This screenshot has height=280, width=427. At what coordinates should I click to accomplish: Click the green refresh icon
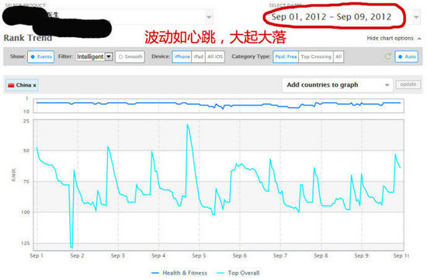point(387,57)
